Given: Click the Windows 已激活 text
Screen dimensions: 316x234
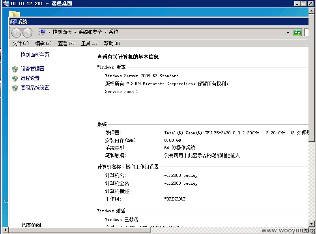Looking at the screenshot, I should click(x=122, y=219).
